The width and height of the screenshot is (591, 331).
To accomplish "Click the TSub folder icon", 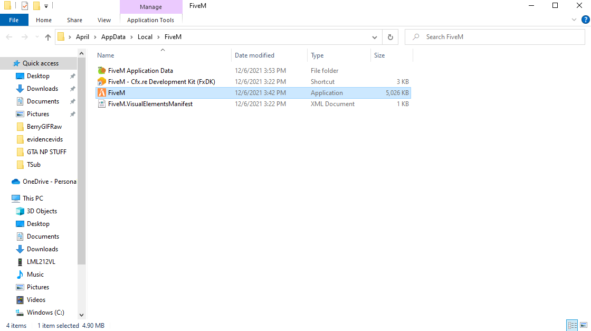I will click(x=20, y=164).
